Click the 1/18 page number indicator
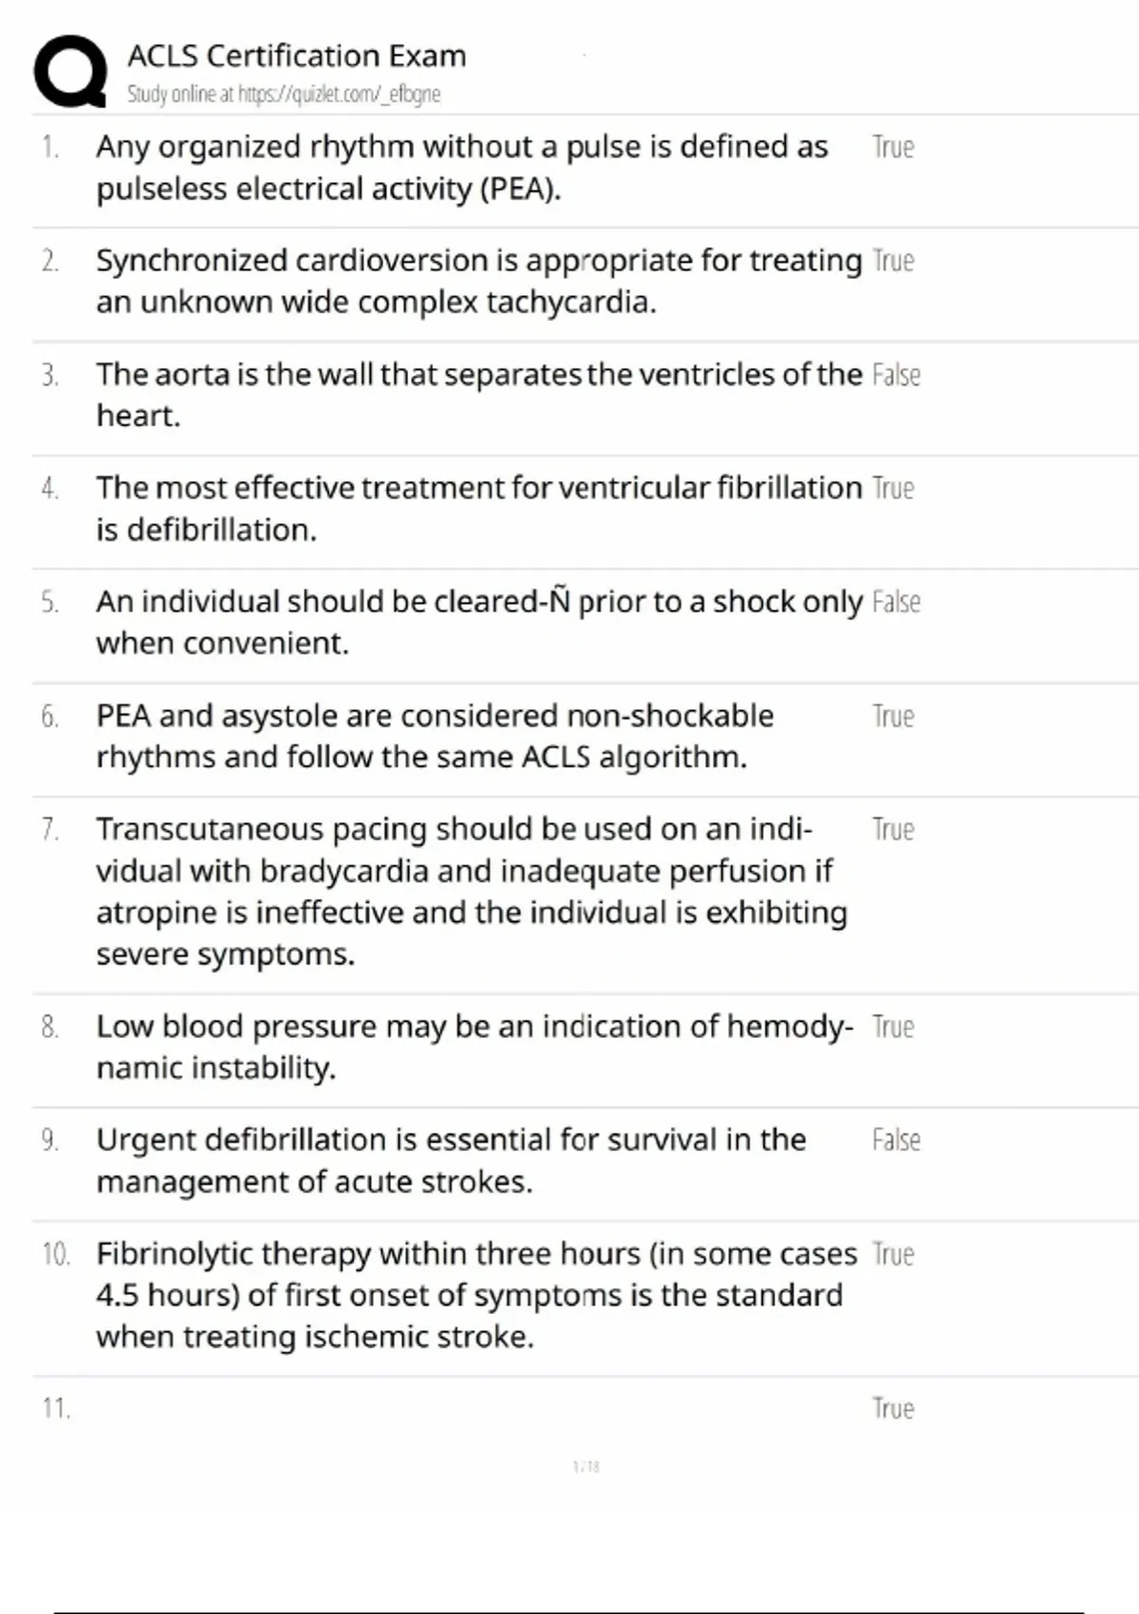1139x1614 pixels. tap(587, 1467)
